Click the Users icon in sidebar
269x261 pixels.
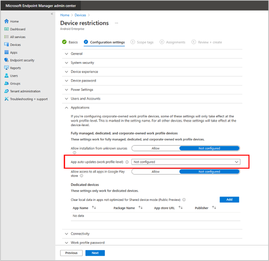[x=6, y=75]
